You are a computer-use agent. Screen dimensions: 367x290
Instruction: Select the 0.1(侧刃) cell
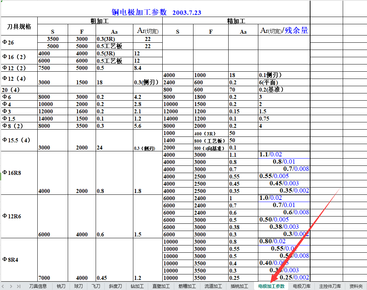coord(284,75)
